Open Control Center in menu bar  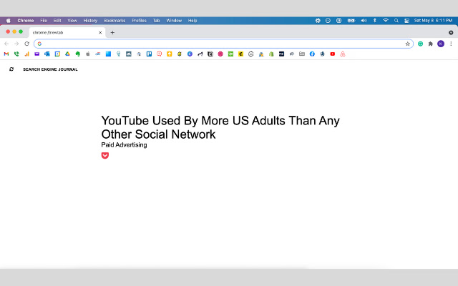coord(406,21)
